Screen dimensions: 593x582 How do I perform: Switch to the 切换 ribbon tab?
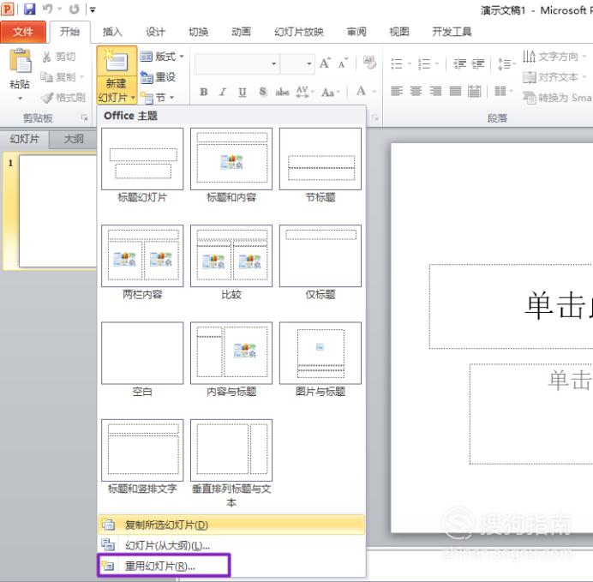(x=199, y=32)
